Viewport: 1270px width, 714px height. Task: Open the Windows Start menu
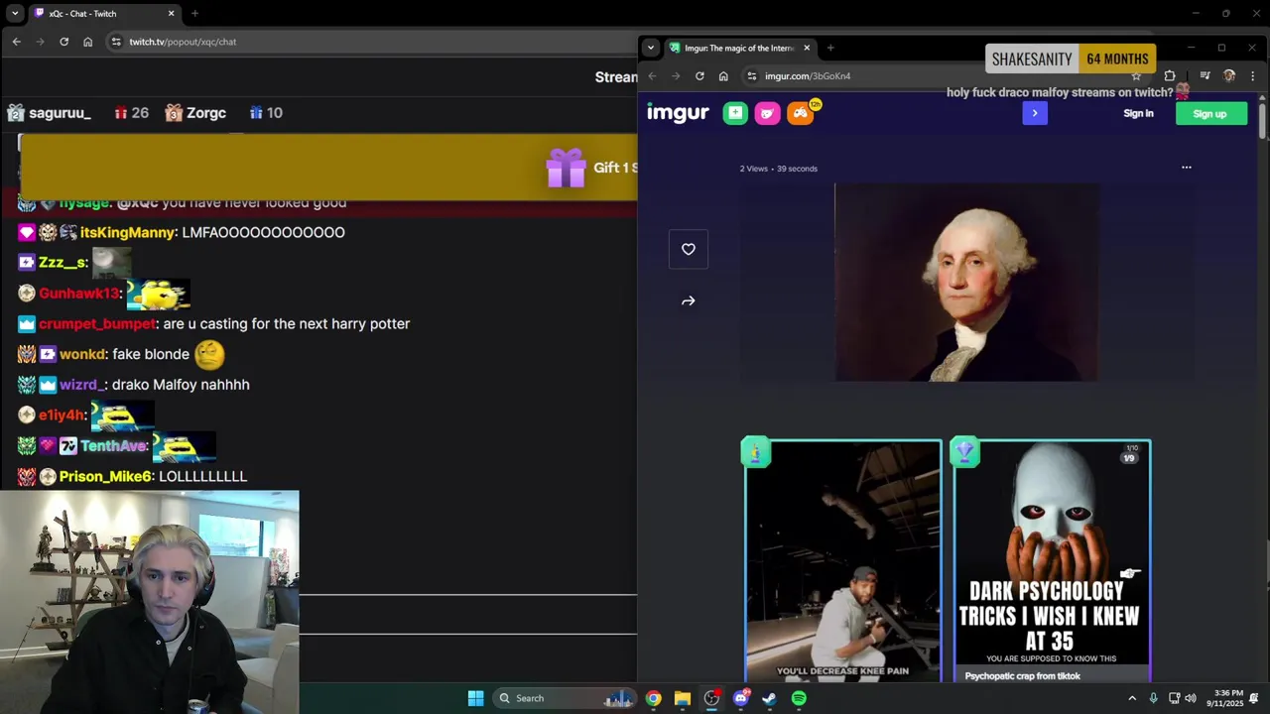tap(475, 698)
